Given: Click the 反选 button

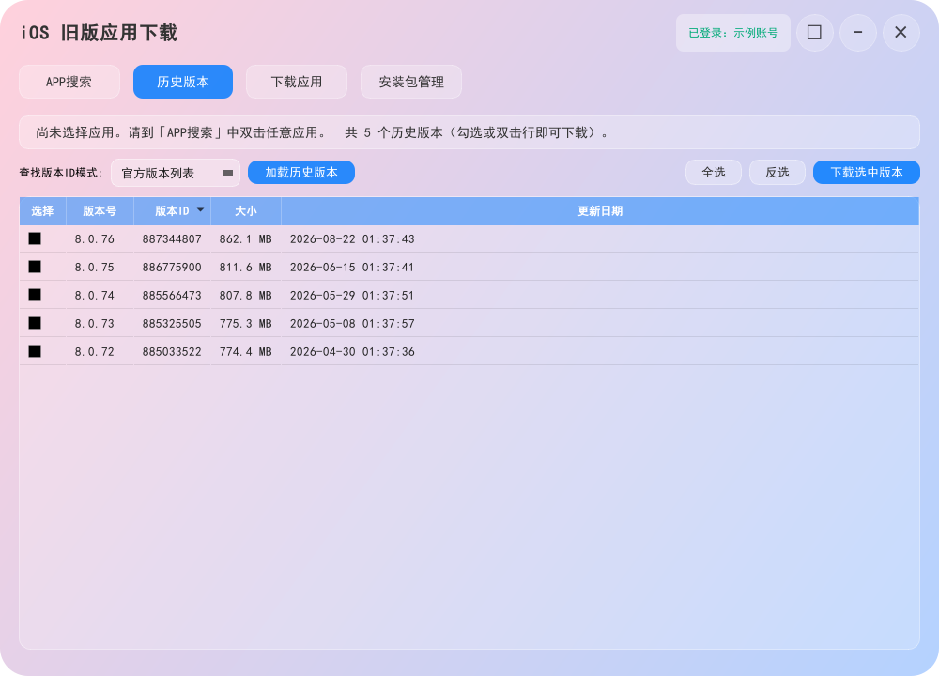Looking at the screenshot, I should pyautogui.click(x=777, y=173).
